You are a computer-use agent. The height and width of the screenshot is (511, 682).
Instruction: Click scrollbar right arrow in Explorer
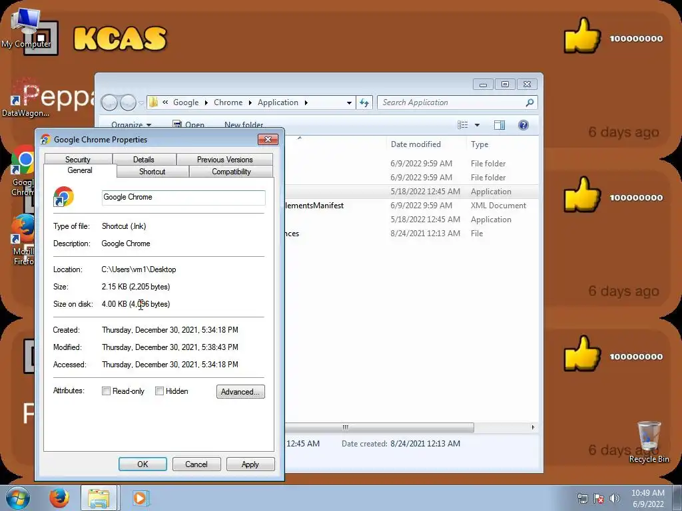click(533, 428)
